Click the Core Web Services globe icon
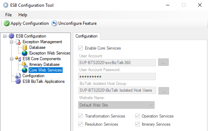The image size is (208, 131). coord(25,70)
